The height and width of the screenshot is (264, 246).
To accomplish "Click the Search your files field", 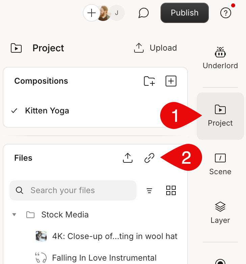I will (73, 190).
